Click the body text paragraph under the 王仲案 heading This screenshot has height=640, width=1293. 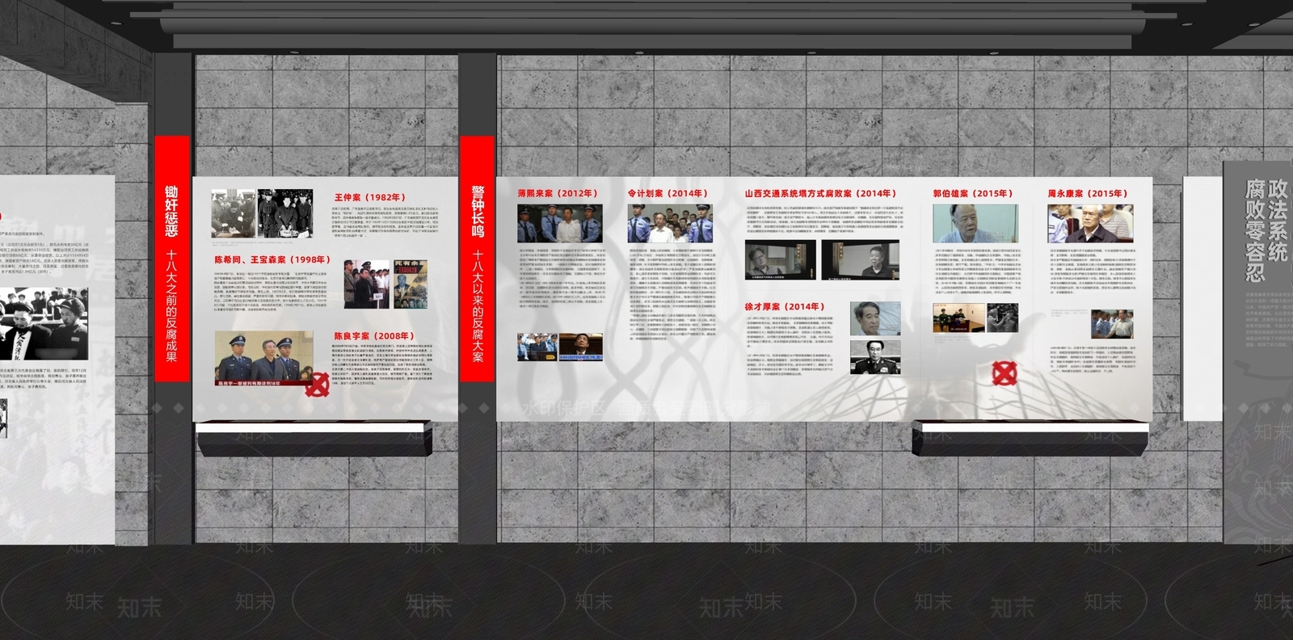(384, 223)
